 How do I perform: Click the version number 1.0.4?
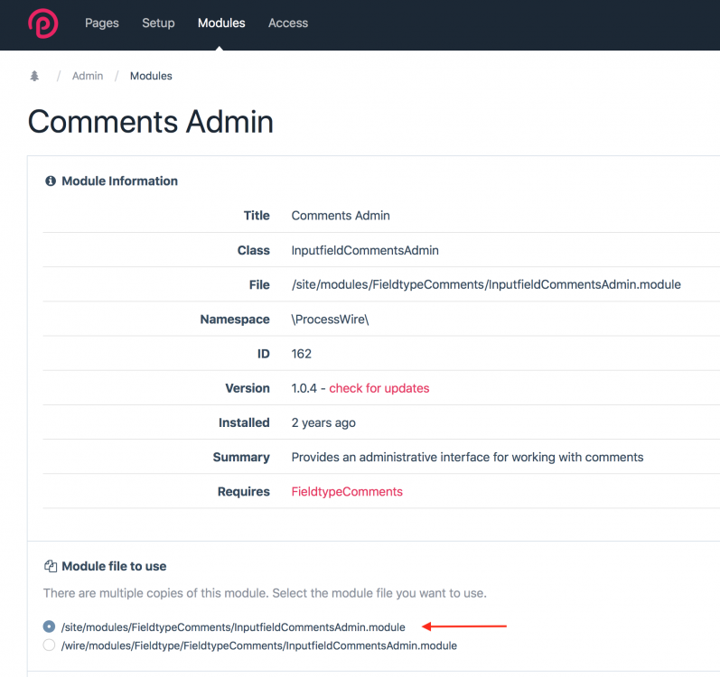click(304, 388)
